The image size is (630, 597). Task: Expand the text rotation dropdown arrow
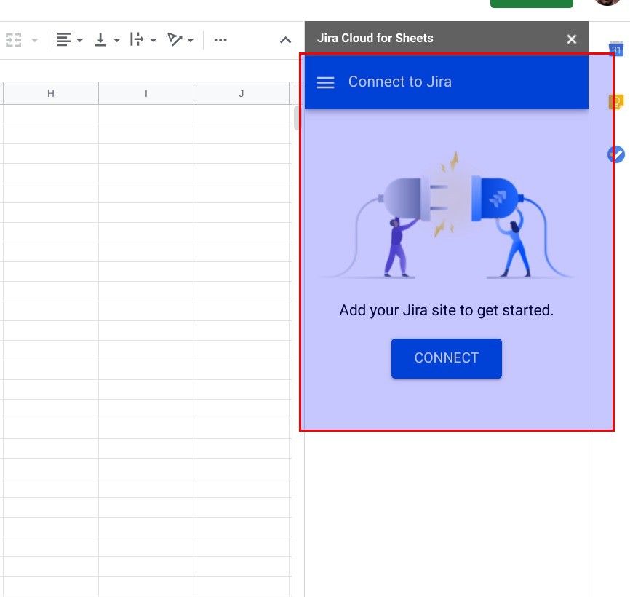click(x=191, y=40)
